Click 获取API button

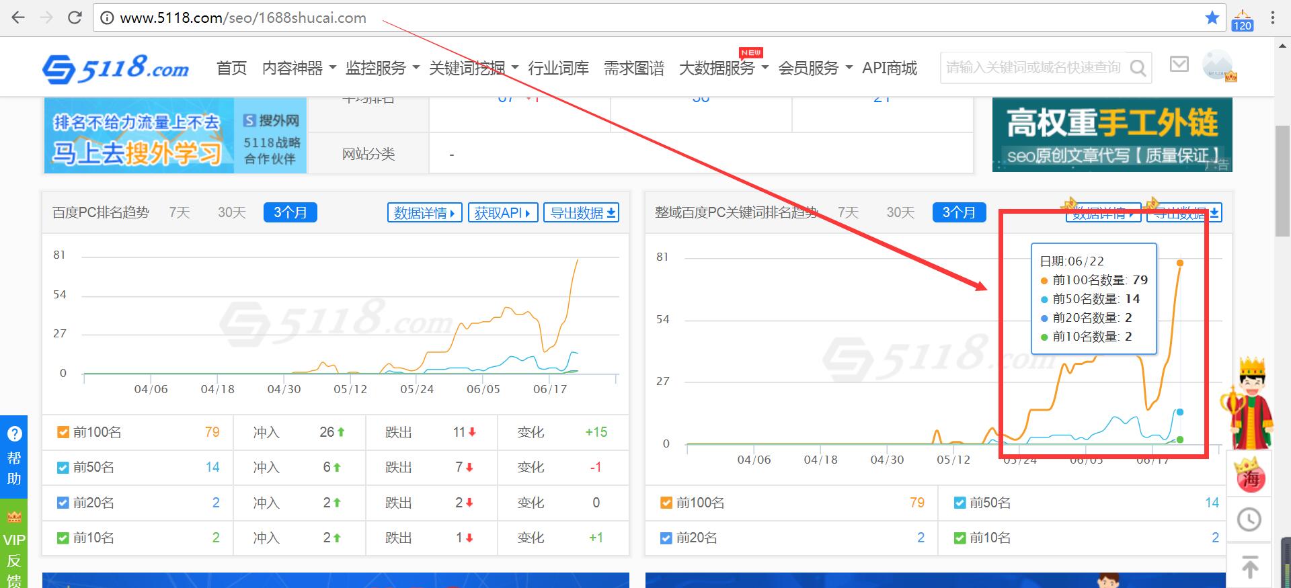click(503, 212)
